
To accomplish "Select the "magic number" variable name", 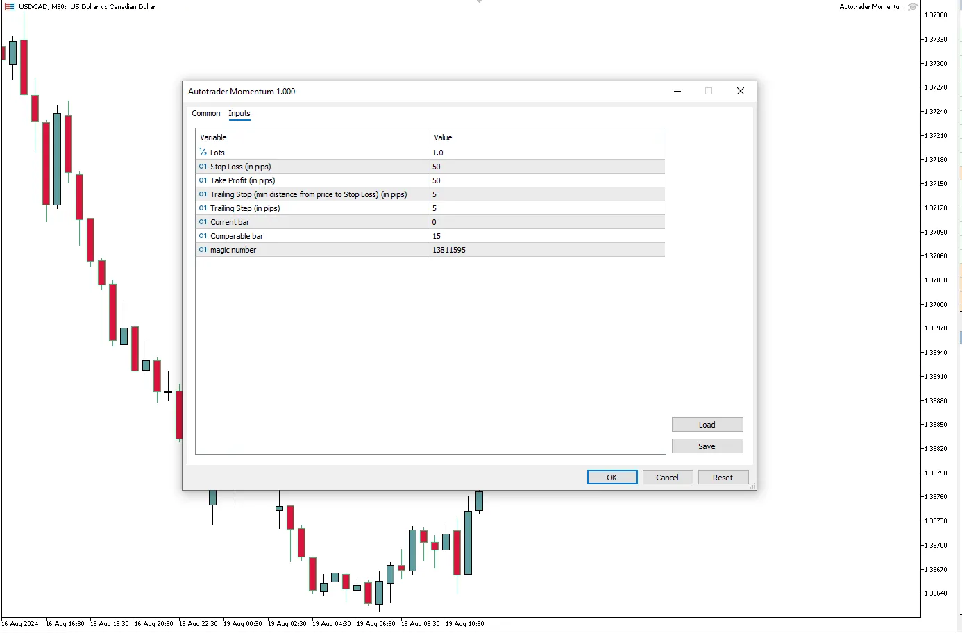I will coord(233,250).
